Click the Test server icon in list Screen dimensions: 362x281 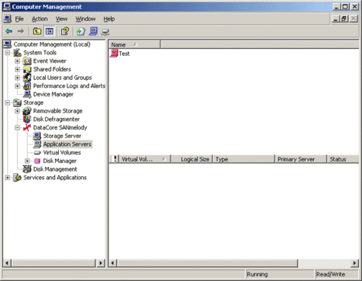tap(114, 53)
